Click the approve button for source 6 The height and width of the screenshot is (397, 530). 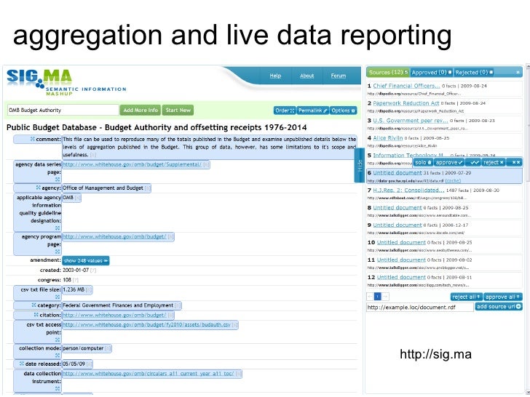click(x=449, y=162)
